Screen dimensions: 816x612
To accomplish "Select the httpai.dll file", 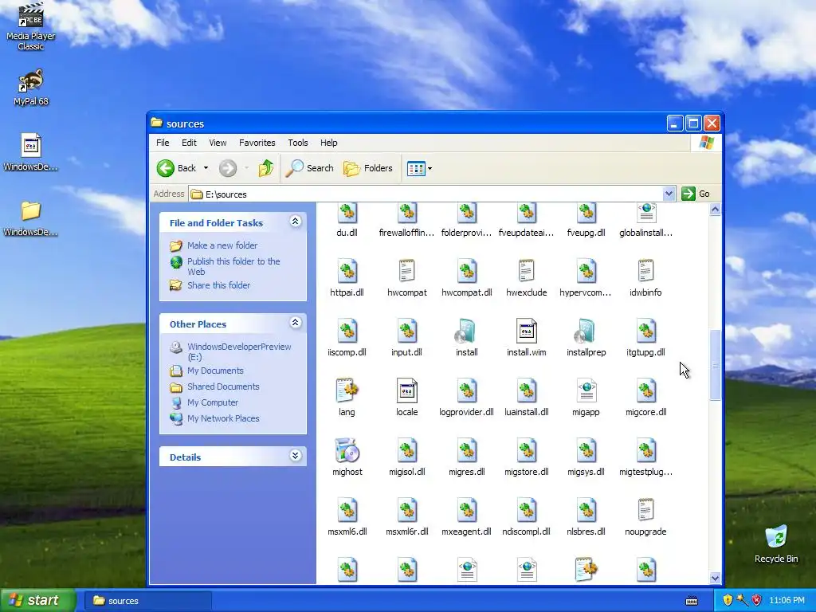I will 347,278.
